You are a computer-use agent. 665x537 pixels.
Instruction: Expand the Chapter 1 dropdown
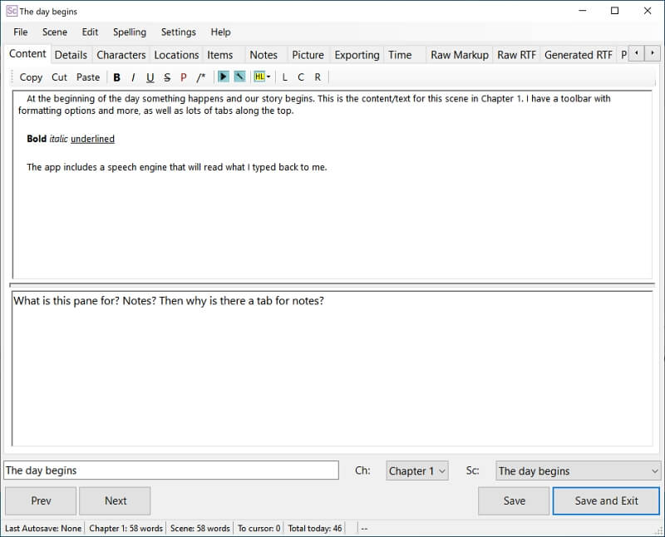[417, 470]
